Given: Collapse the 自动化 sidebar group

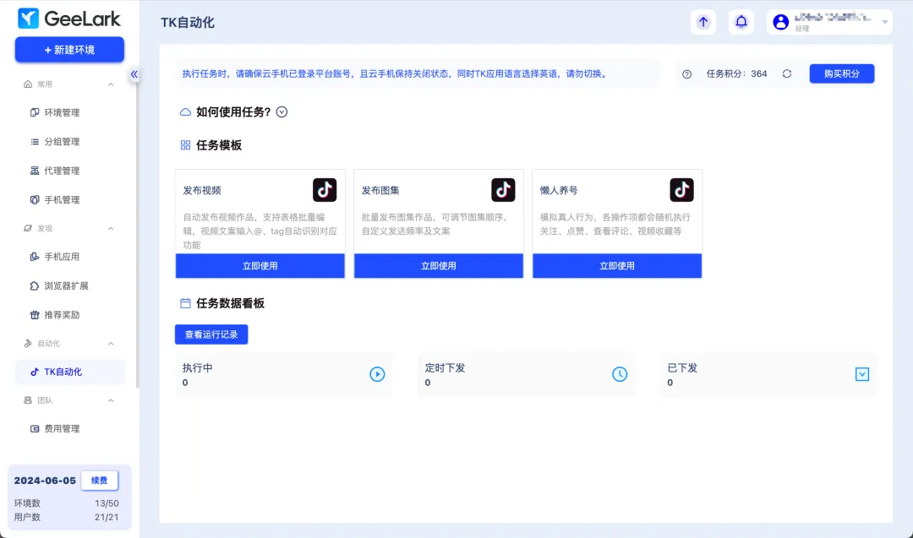Looking at the screenshot, I should [111, 344].
